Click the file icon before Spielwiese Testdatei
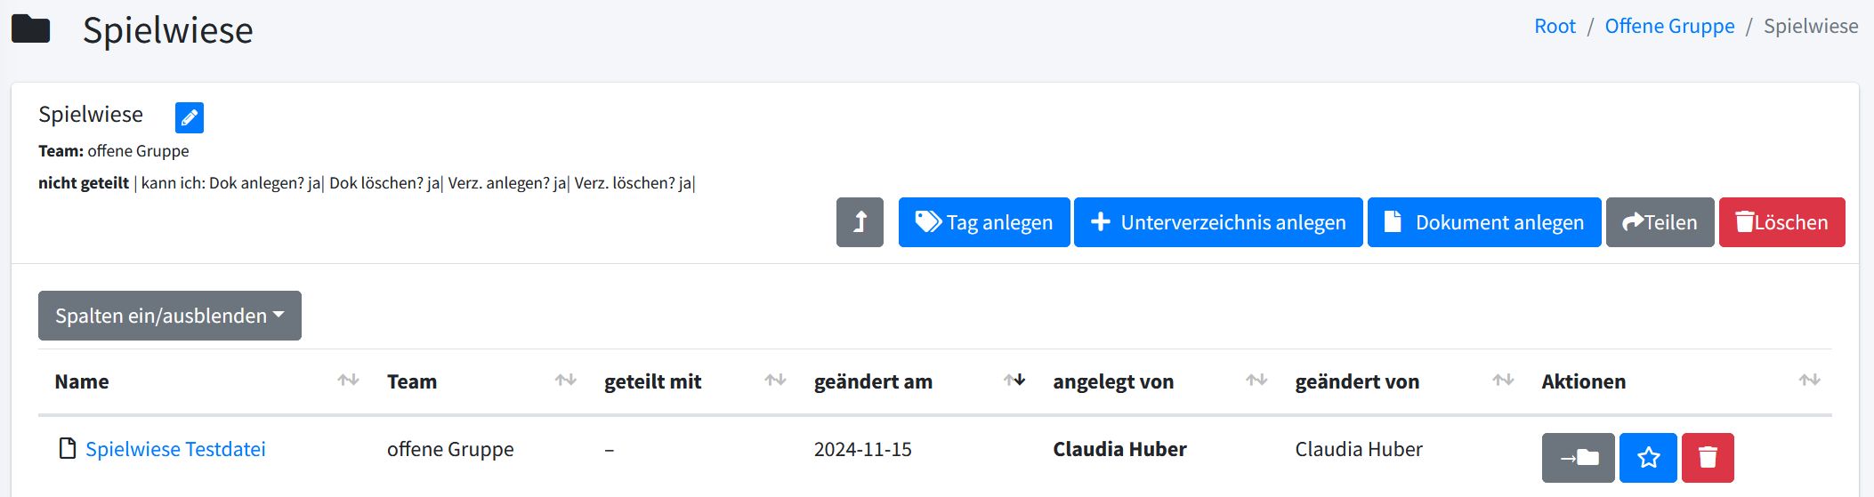The width and height of the screenshot is (1874, 497). pyautogui.click(x=67, y=448)
